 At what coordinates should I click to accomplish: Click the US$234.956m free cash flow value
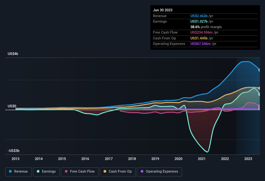201,32
